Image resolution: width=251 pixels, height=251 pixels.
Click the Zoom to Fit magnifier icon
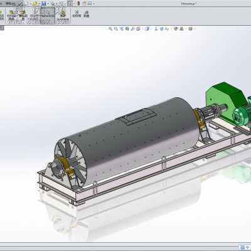pos(110,29)
